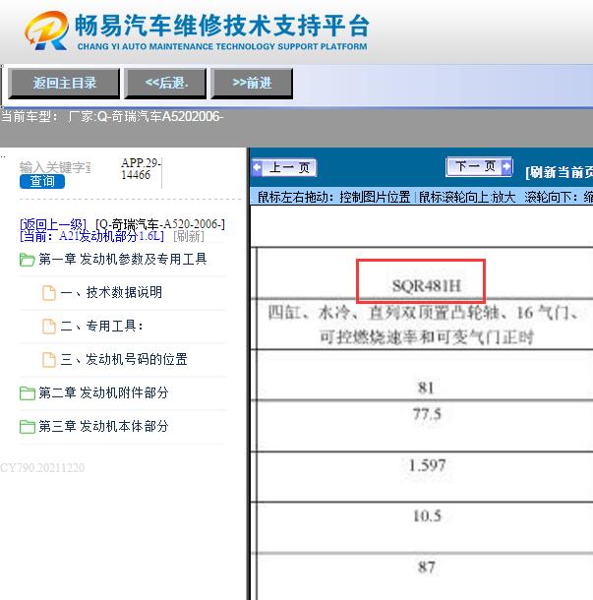Viewport: 593px width, 600px height.
Task: Go to next page with 下一页
Action: pos(479,166)
